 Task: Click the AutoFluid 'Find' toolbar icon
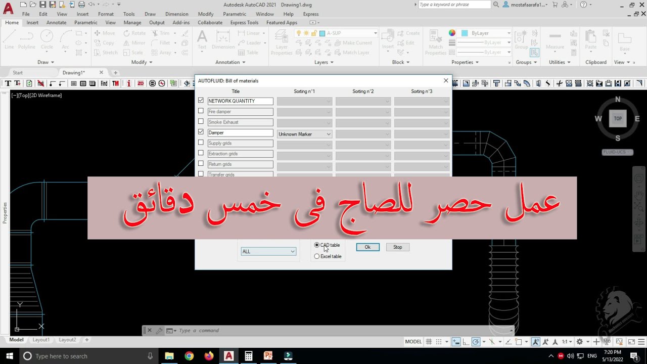pos(104,83)
